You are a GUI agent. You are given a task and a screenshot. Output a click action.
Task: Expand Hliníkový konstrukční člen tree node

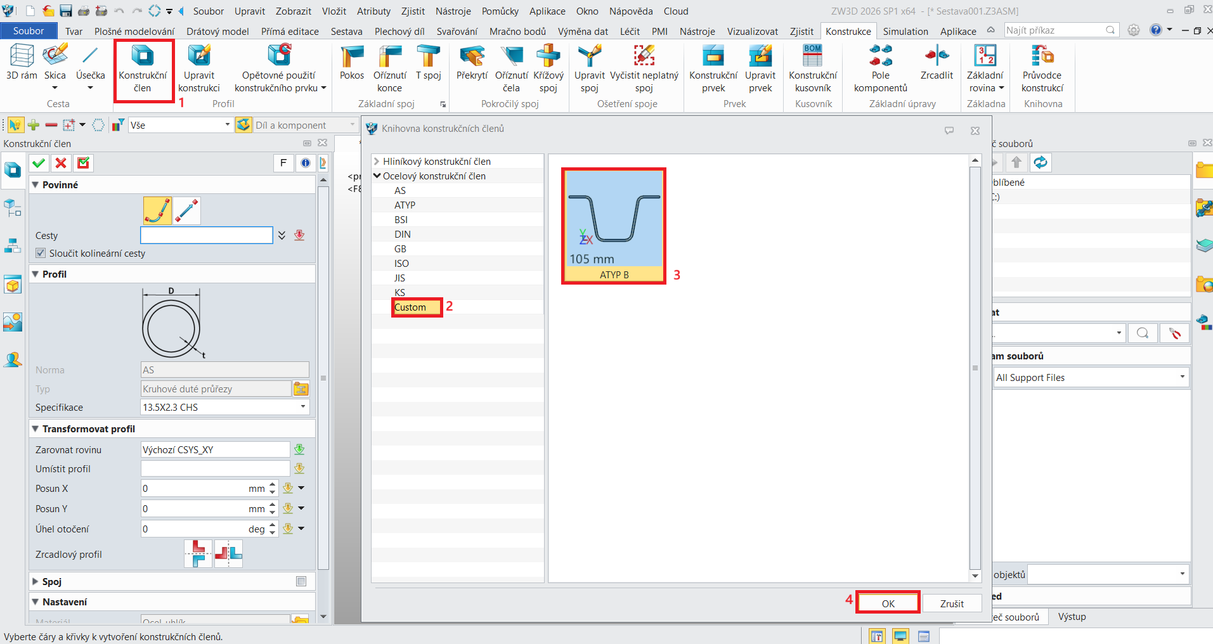(377, 162)
